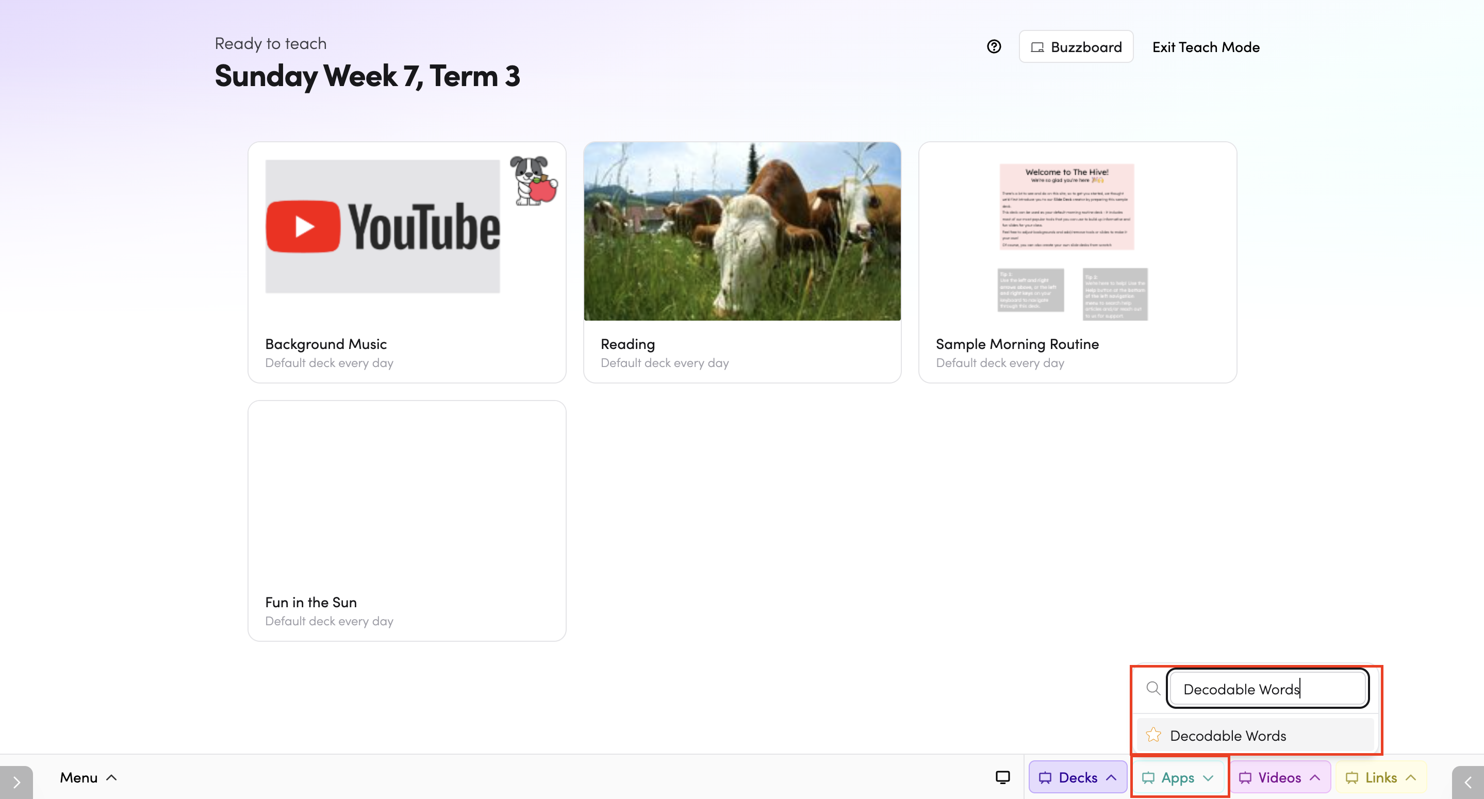Click the Buzzboard laptop icon
Viewport: 1484px width, 799px height.
click(1037, 47)
